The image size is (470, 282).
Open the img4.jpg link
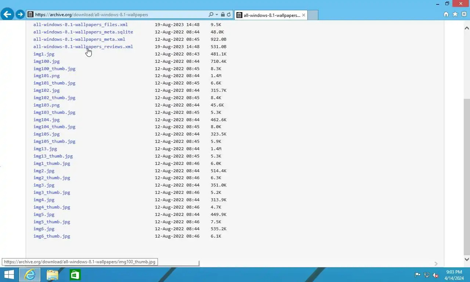point(44,200)
